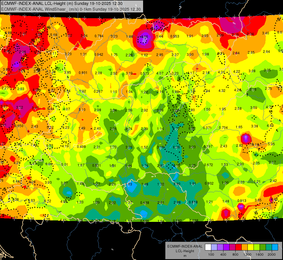Click the wind shear value 0.704
Screen dimensions: 283x260
pos(223,128)
